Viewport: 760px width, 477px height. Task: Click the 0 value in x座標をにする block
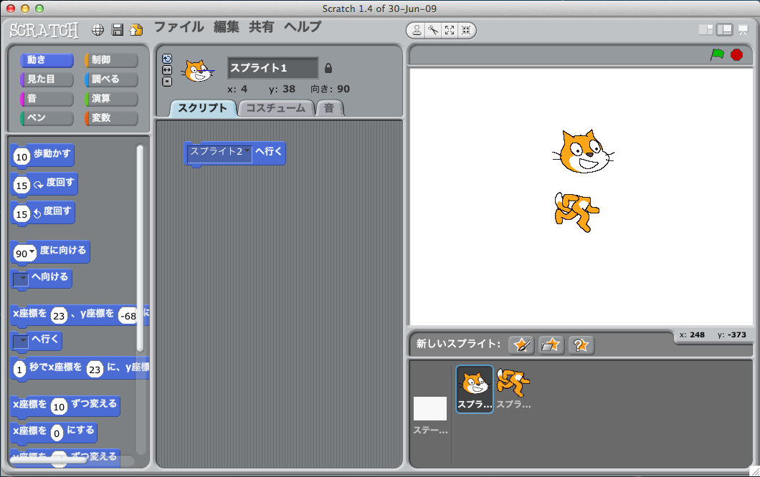(x=57, y=433)
